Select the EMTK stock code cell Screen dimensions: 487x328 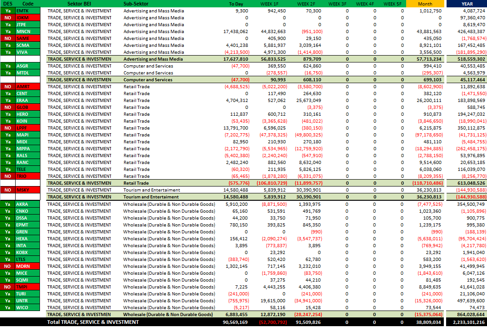point(28,11)
